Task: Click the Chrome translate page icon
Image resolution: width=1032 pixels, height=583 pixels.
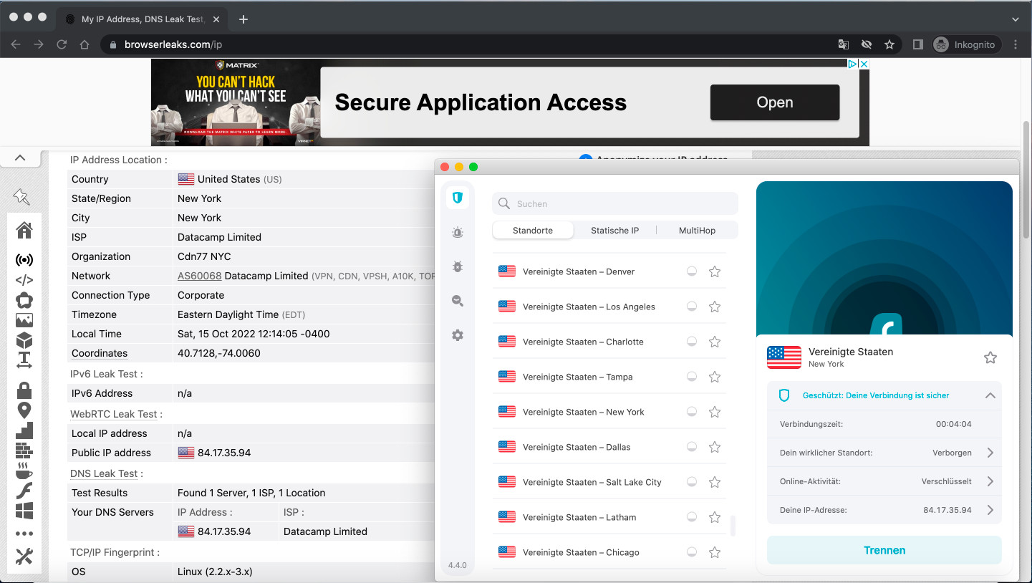Action: coord(844,44)
